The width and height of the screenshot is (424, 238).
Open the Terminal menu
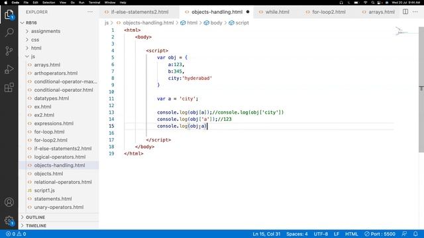click(x=94, y=3)
